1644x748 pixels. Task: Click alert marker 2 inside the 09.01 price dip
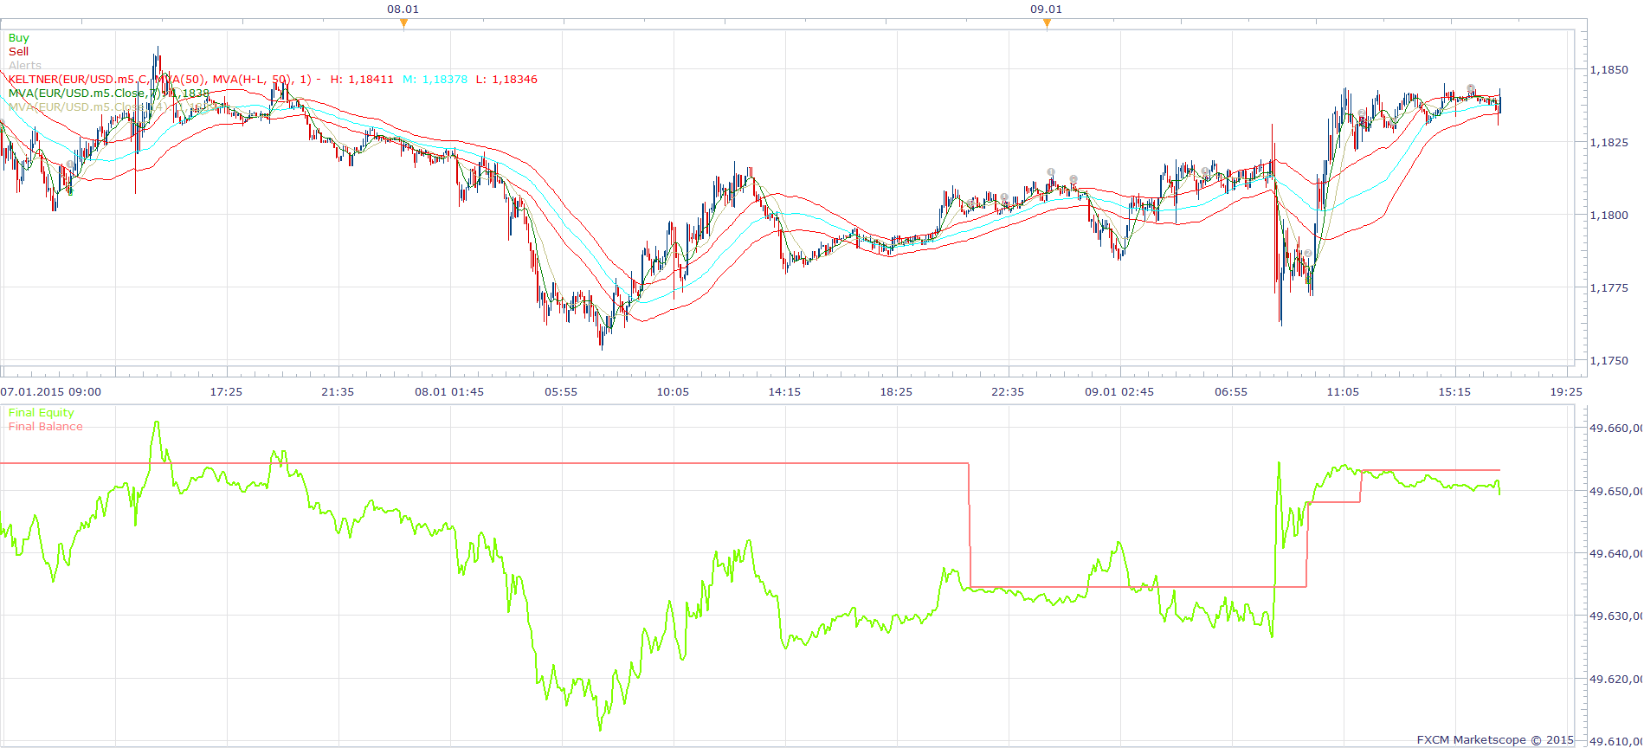click(1306, 254)
